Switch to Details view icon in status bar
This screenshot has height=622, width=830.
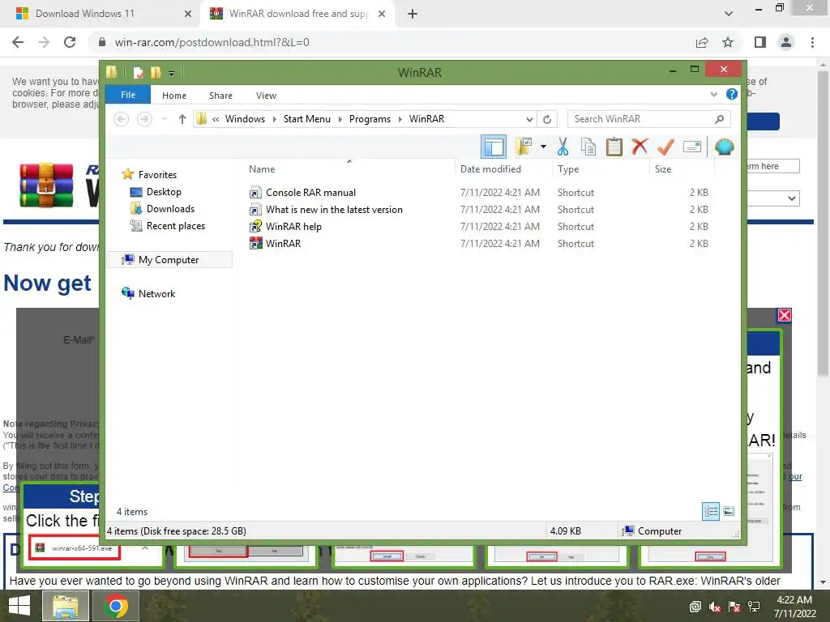tap(711, 511)
